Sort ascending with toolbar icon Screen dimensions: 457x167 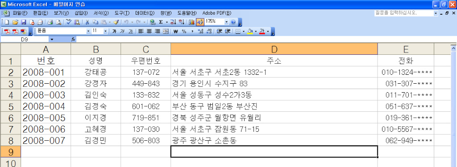pyautogui.click(x=173, y=22)
